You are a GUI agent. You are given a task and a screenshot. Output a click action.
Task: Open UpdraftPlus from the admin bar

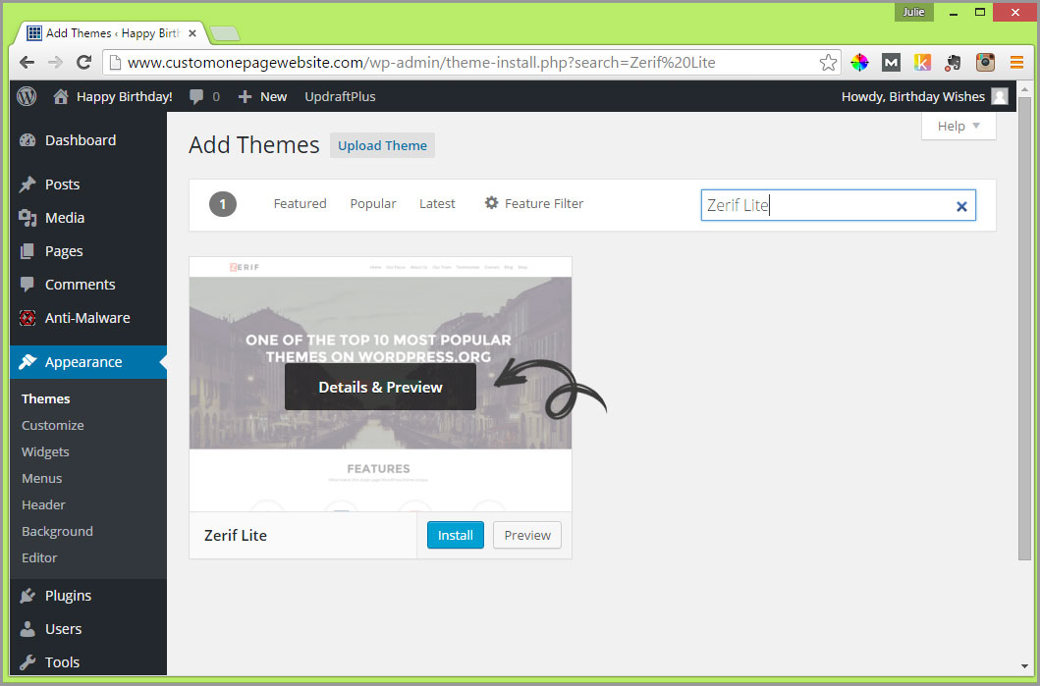[x=340, y=97]
